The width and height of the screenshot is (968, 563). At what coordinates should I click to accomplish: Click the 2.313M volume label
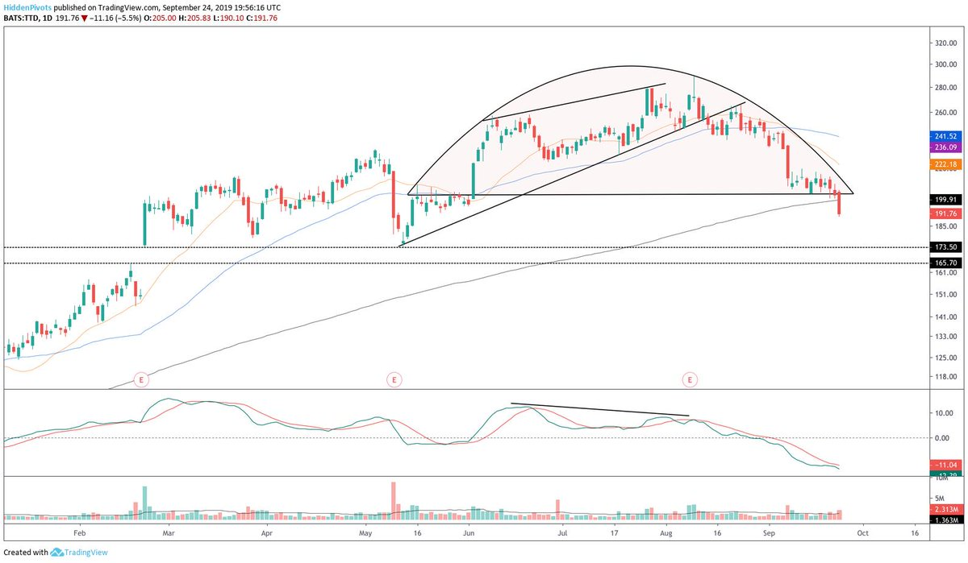(x=943, y=510)
